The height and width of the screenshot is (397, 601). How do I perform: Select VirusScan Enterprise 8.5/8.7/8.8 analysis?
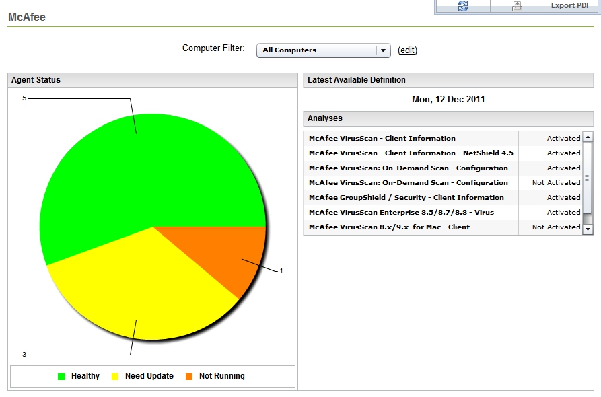click(401, 212)
